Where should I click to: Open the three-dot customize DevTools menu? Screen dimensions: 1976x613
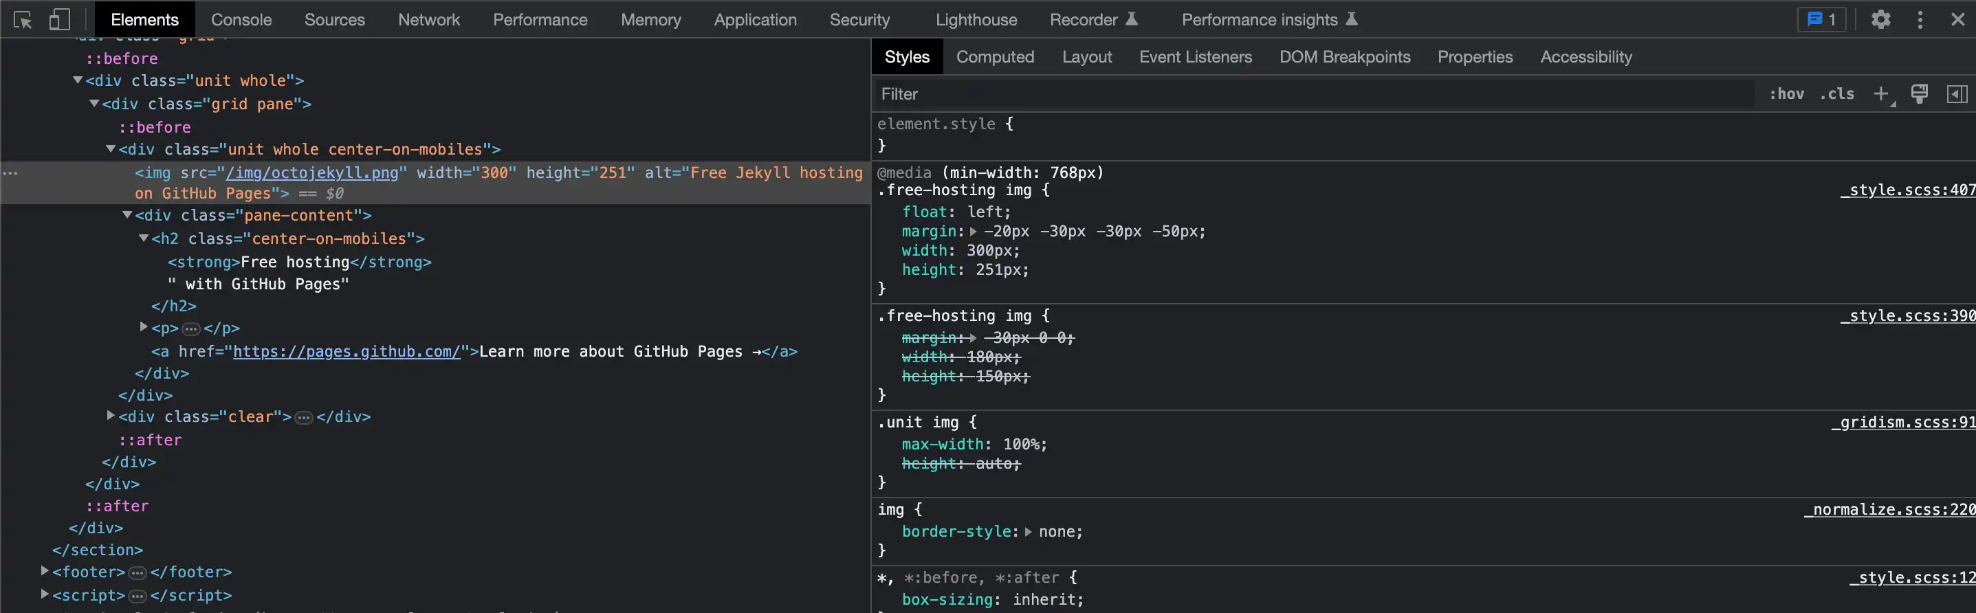click(1920, 20)
